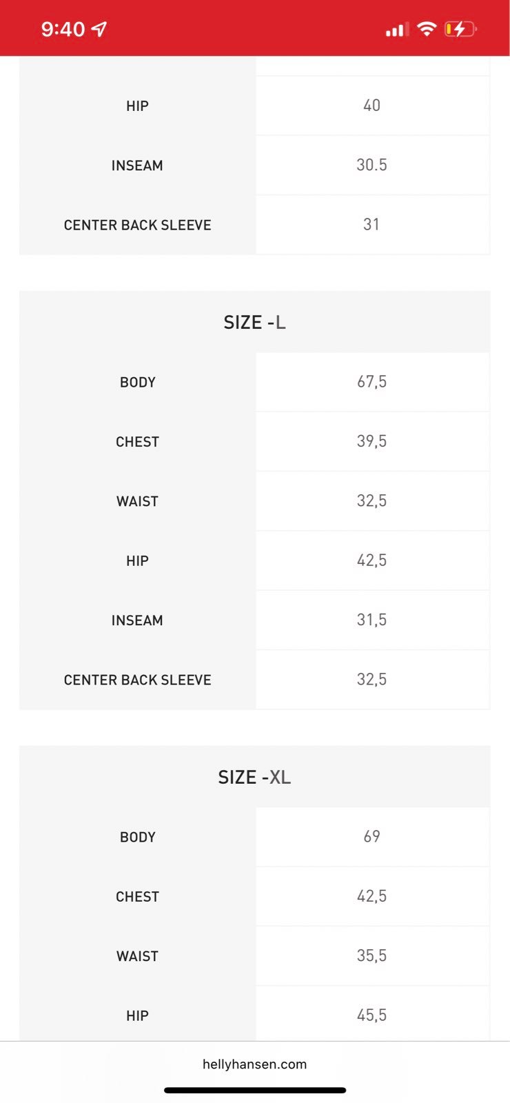Tap the 42,5 hip value in Size L
510x1103 pixels.
371,560
